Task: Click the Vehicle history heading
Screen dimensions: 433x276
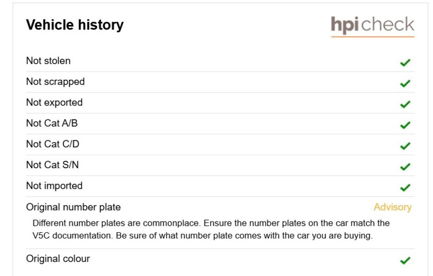Action: (x=74, y=25)
